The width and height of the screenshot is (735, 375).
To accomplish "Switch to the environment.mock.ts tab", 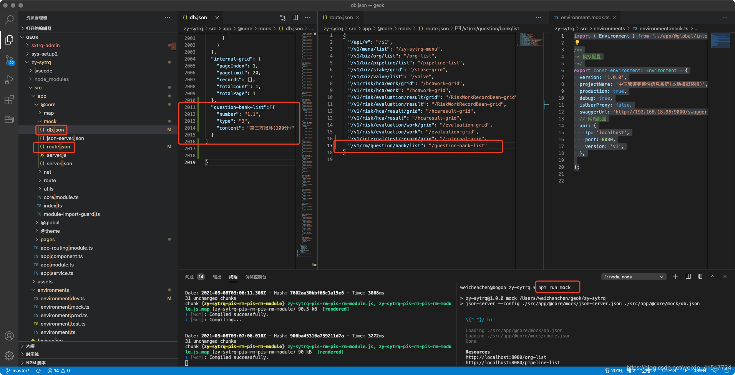I will [586, 17].
